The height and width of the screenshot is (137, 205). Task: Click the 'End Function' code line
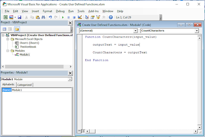coord(97,60)
